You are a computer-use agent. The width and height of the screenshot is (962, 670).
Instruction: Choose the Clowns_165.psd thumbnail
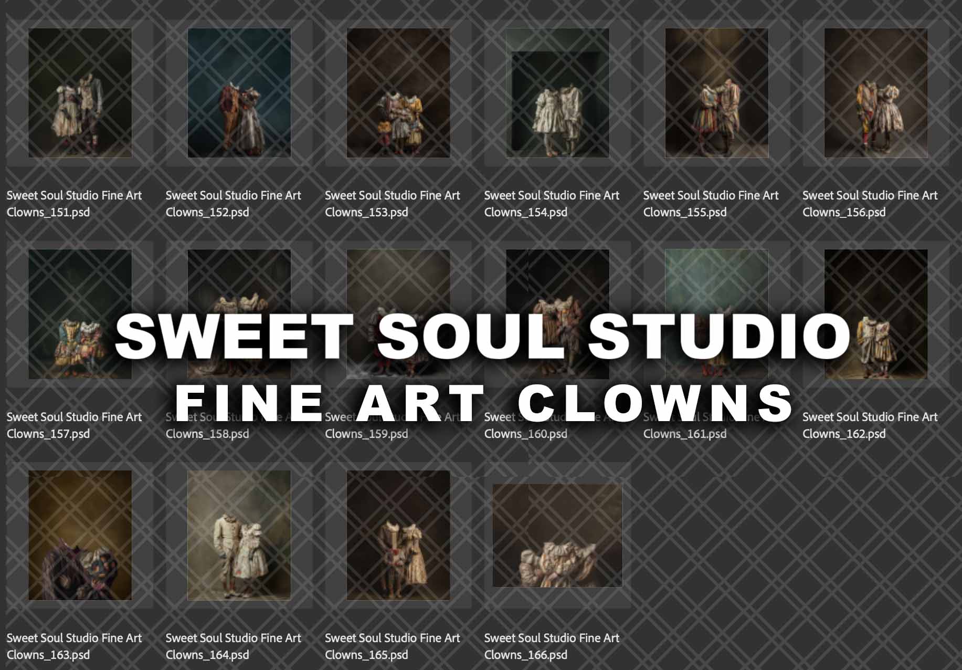pyautogui.click(x=398, y=535)
